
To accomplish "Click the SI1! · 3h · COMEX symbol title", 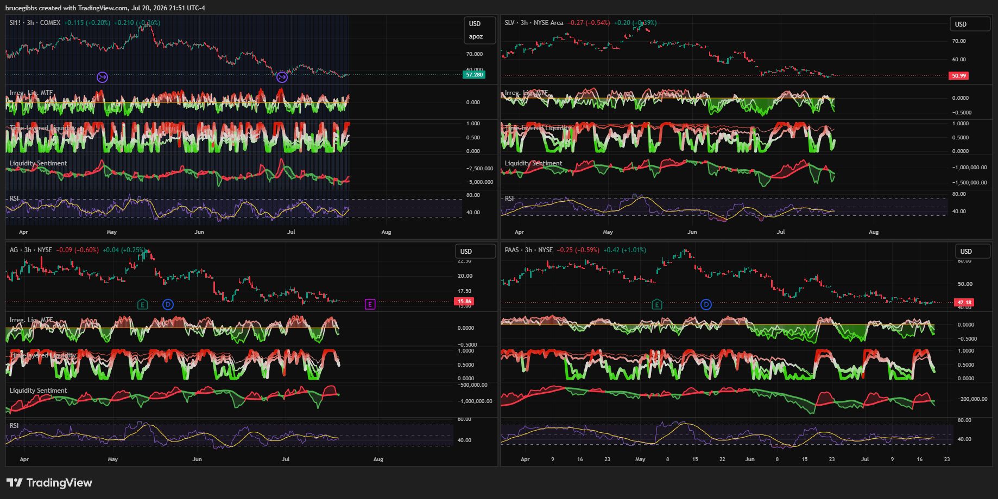I will coord(35,23).
